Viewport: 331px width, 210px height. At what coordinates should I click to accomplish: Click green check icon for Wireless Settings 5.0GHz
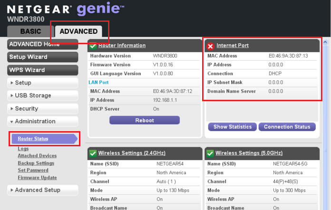pos(210,153)
